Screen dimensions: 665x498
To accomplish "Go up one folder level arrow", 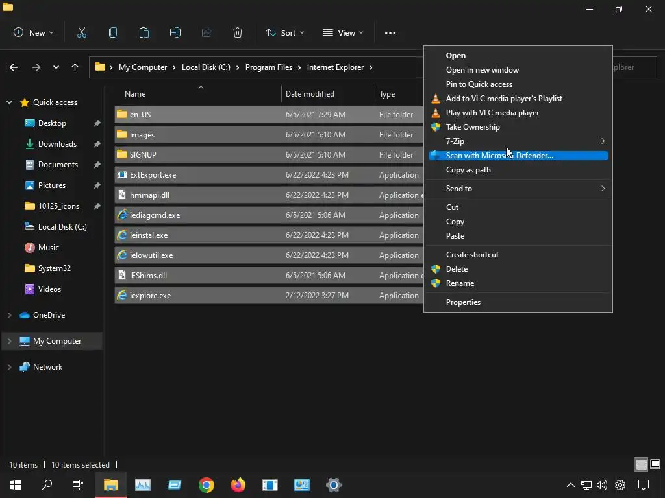I will point(75,67).
